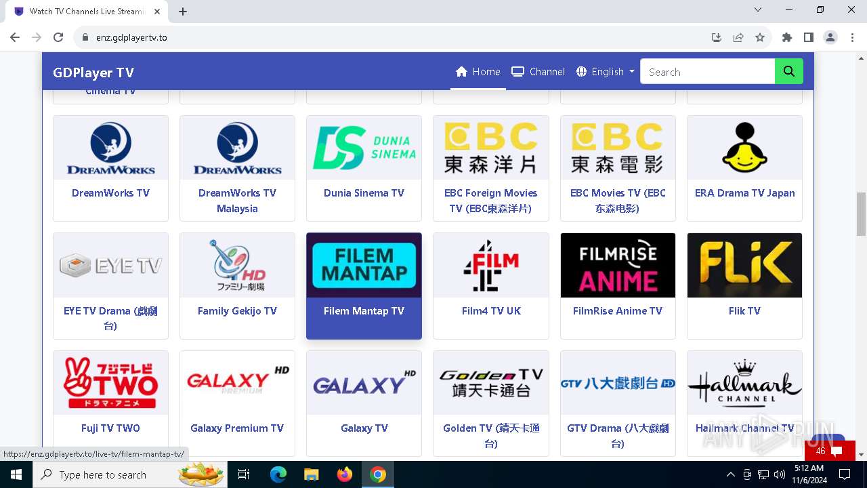867x488 pixels.
Task: Toggle the browser side panel icon
Action: pos(809,37)
